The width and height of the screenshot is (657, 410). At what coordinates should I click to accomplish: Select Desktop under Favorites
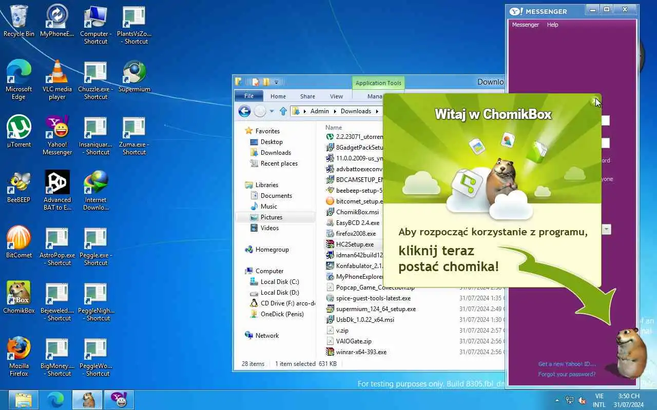[272, 142]
